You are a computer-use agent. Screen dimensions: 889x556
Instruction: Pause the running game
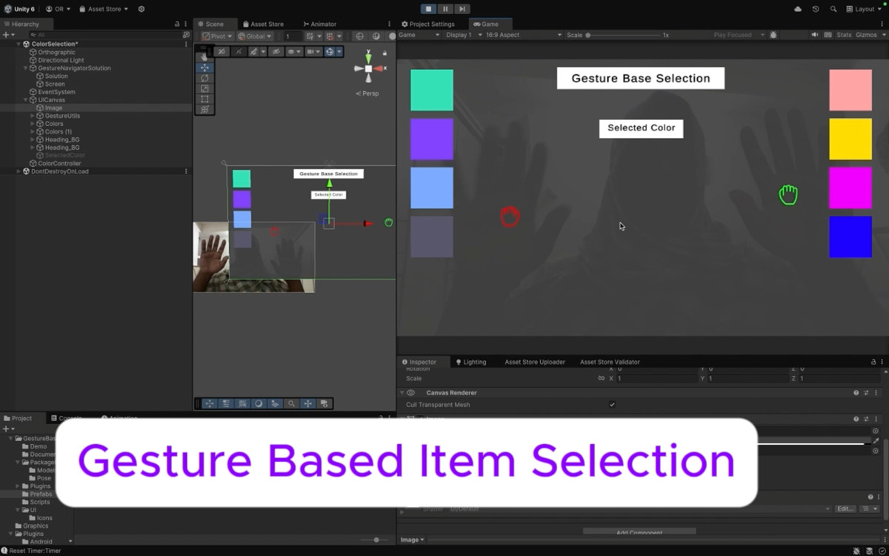pos(445,9)
